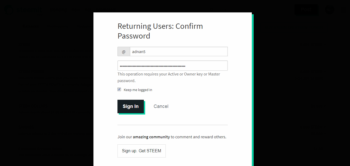Click the dimmed Post button
Viewport: 350px width, 166px height.
(x=306, y=10)
